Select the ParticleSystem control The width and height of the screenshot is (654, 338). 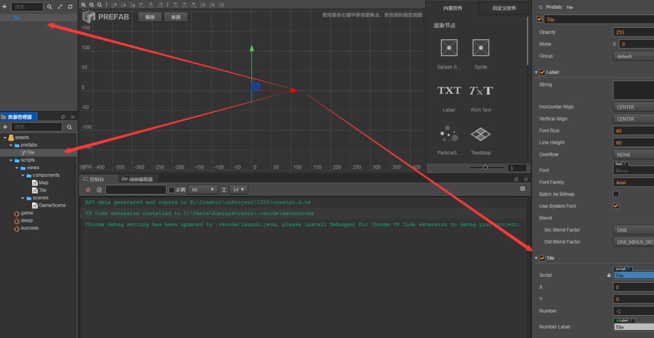pos(449,133)
